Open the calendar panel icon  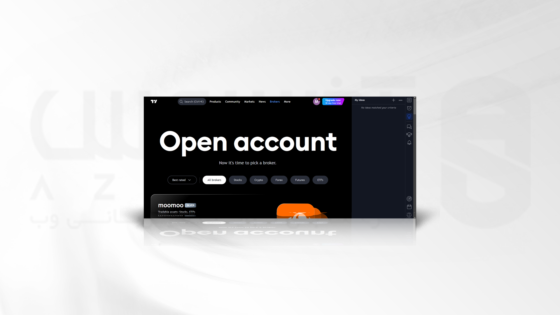(409, 207)
